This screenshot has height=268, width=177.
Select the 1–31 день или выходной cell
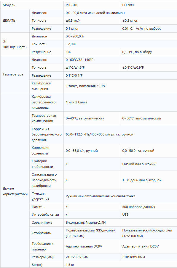(149, 180)
